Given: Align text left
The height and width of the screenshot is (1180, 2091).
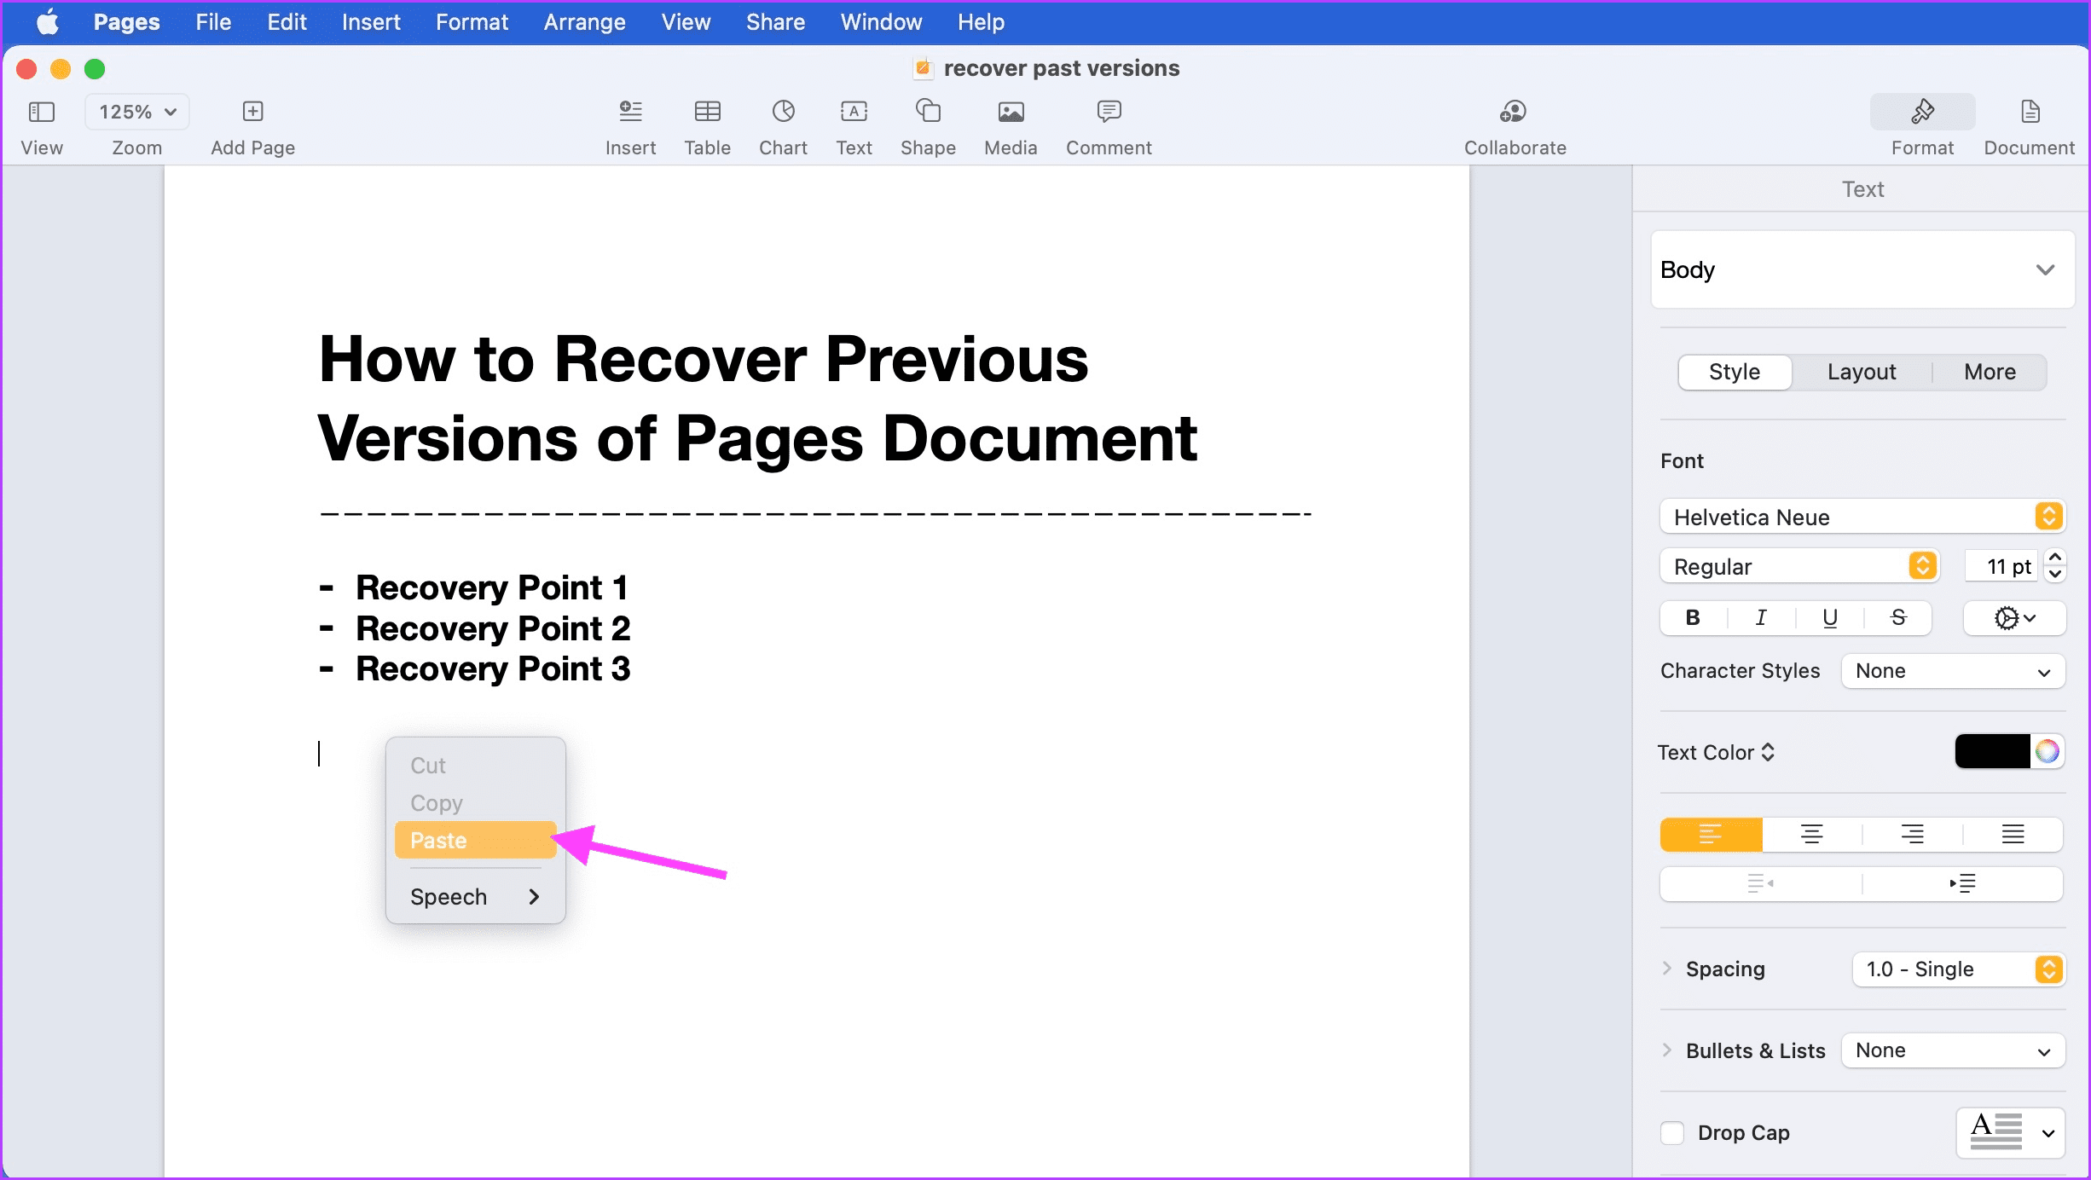Looking at the screenshot, I should click(x=1711, y=835).
